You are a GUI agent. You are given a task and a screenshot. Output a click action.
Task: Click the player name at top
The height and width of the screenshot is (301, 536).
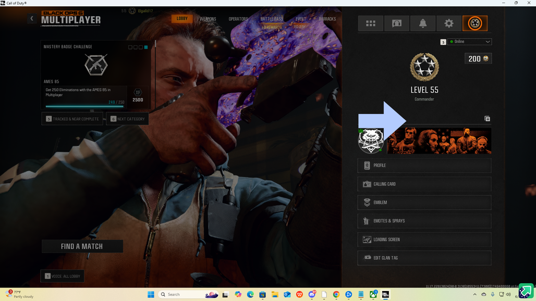(x=145, y=11)
